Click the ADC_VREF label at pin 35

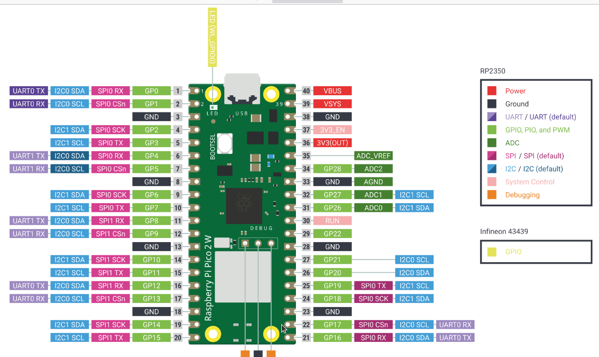point(373,156)
